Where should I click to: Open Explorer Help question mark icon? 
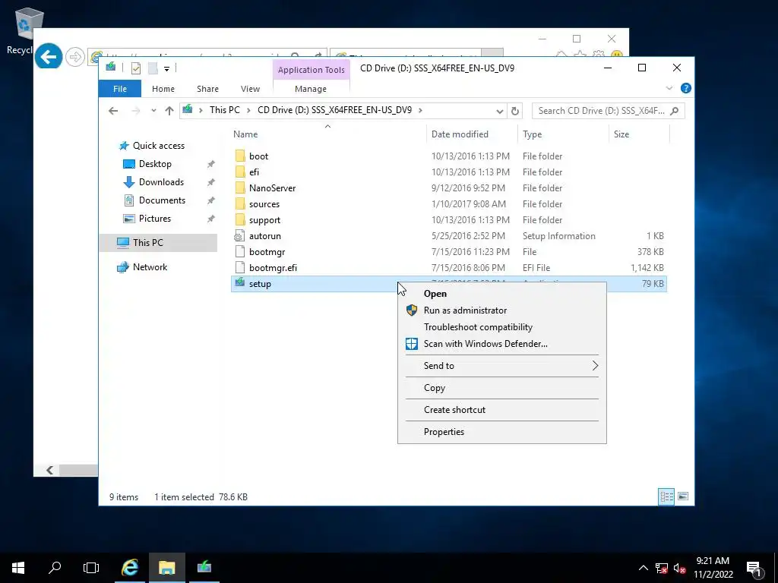point(686,88)
